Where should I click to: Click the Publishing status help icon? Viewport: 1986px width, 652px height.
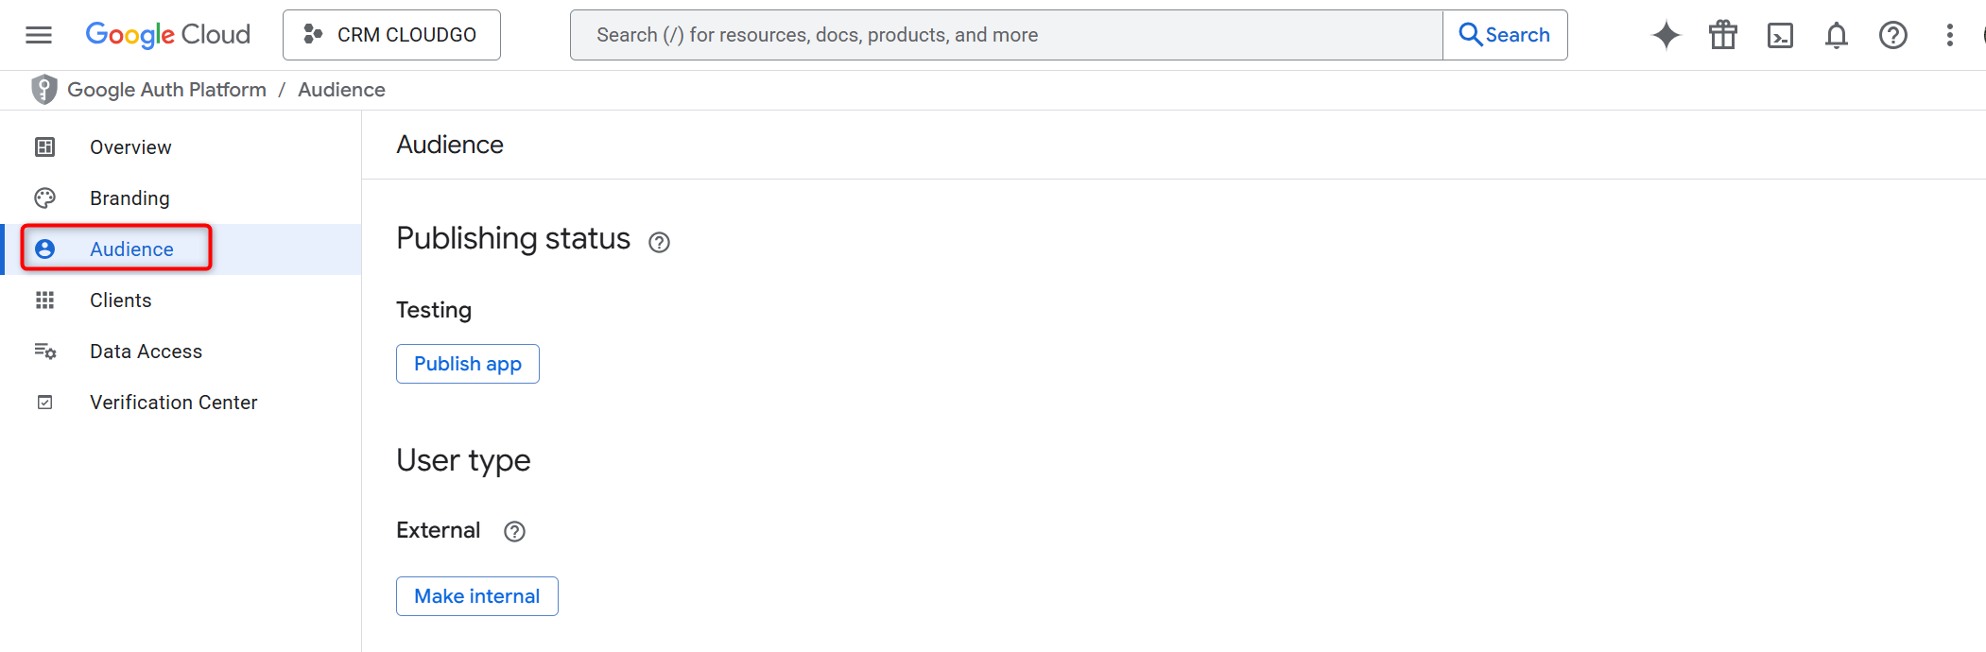pos(659,242)
